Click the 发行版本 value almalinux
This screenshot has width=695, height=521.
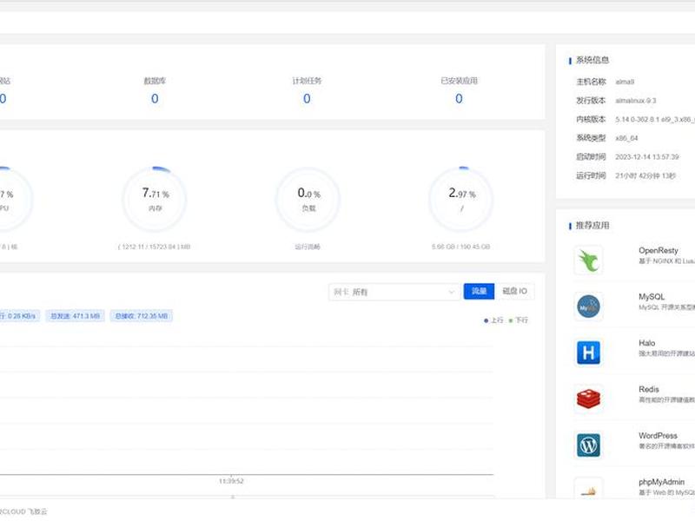[636, 101]
